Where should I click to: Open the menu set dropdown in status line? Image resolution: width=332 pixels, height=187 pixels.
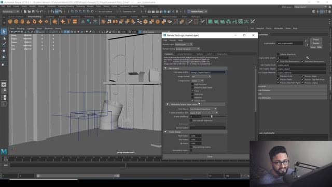10,11
